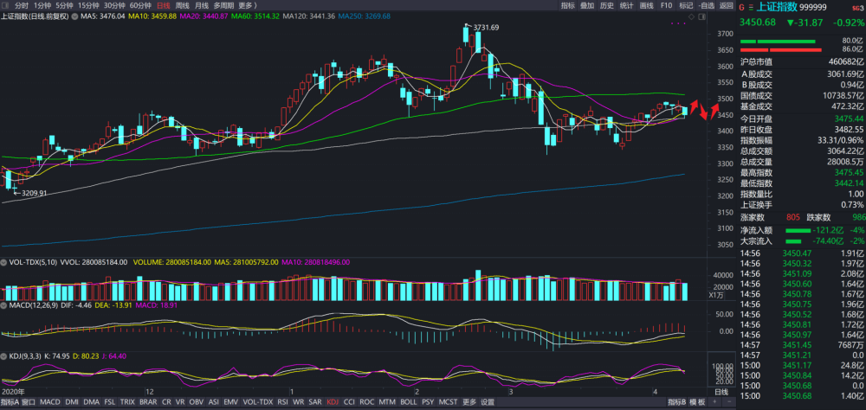
Task: Select the KDJ indicator tab
Action: pyautogui.click(x=333, y=402)
